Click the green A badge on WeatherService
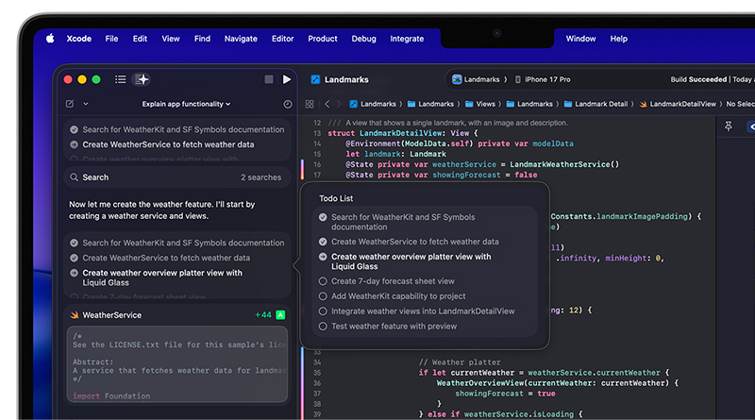Viewport: 755px width, 420px height. tap(280, 315)
